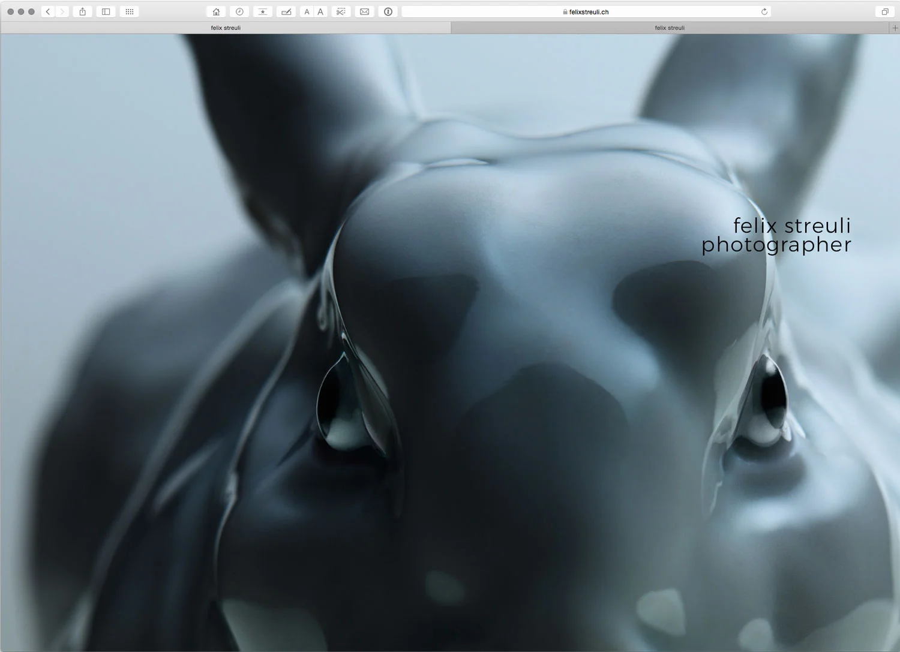The width and height of the screenshot is (900, 652).
Task: Decrease text size with small A
Action: coord(307,11)
